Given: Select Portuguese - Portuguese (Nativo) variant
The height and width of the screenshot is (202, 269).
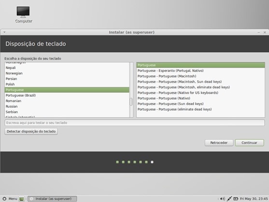Looking at the screenshot, I should pos(200,98).
